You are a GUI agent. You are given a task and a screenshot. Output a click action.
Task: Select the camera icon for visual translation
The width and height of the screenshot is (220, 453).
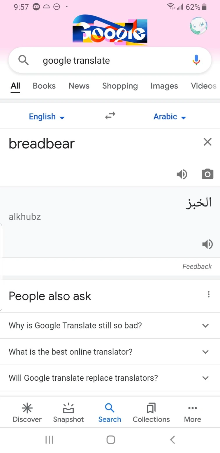coord(207,174)
